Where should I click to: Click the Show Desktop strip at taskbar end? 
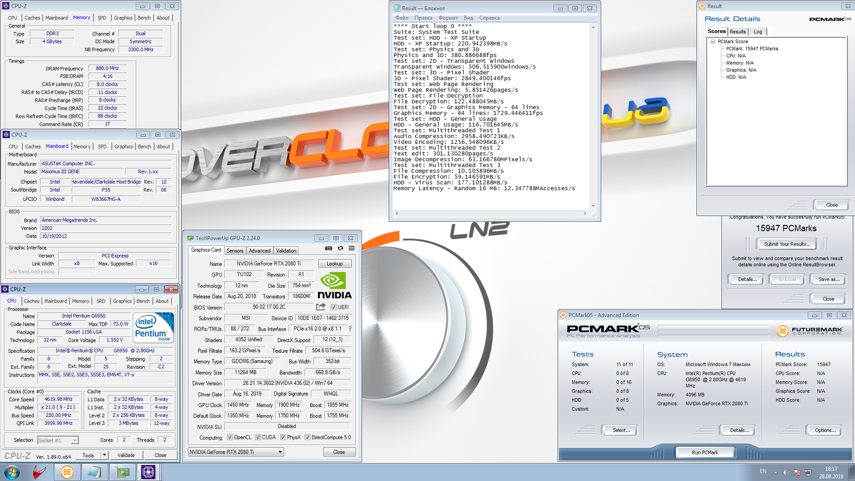point(851,473)
